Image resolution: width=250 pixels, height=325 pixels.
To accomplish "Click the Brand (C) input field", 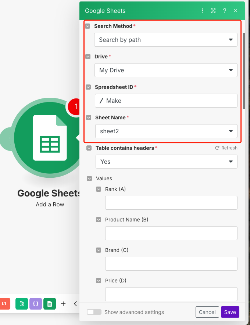I will click(171, 263).
